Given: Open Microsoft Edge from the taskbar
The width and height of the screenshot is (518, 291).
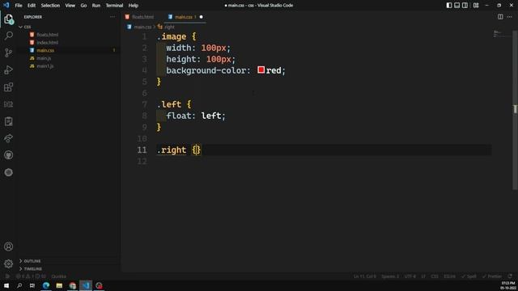Looking at the screenshot, I should pyautogui.click(x=46, y=285).
